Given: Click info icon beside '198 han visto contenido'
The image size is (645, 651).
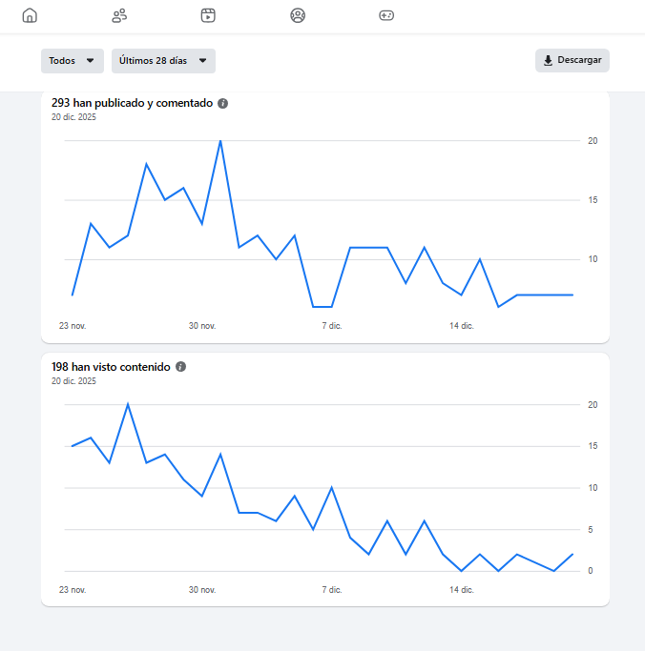Looking at the screenshot, I should [x=180, y=366].
